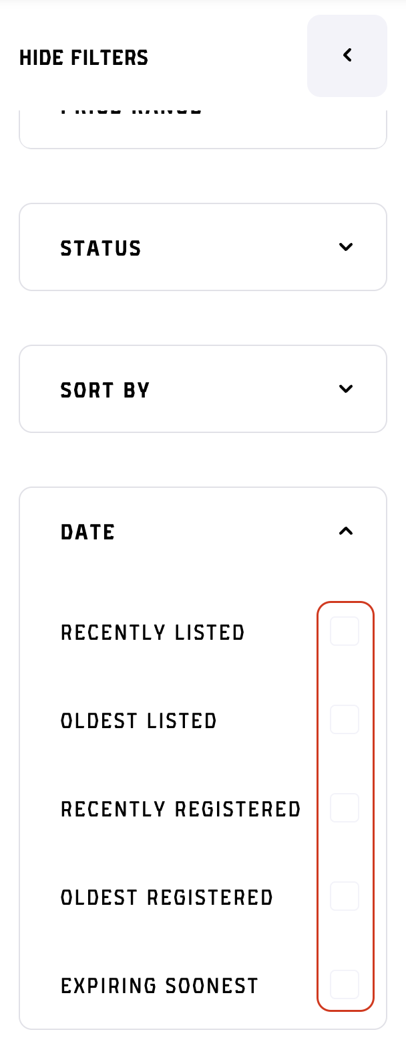Click the Expiring Soonest label text
Screen dimensions: 406x1044
(x=159, y=984)
